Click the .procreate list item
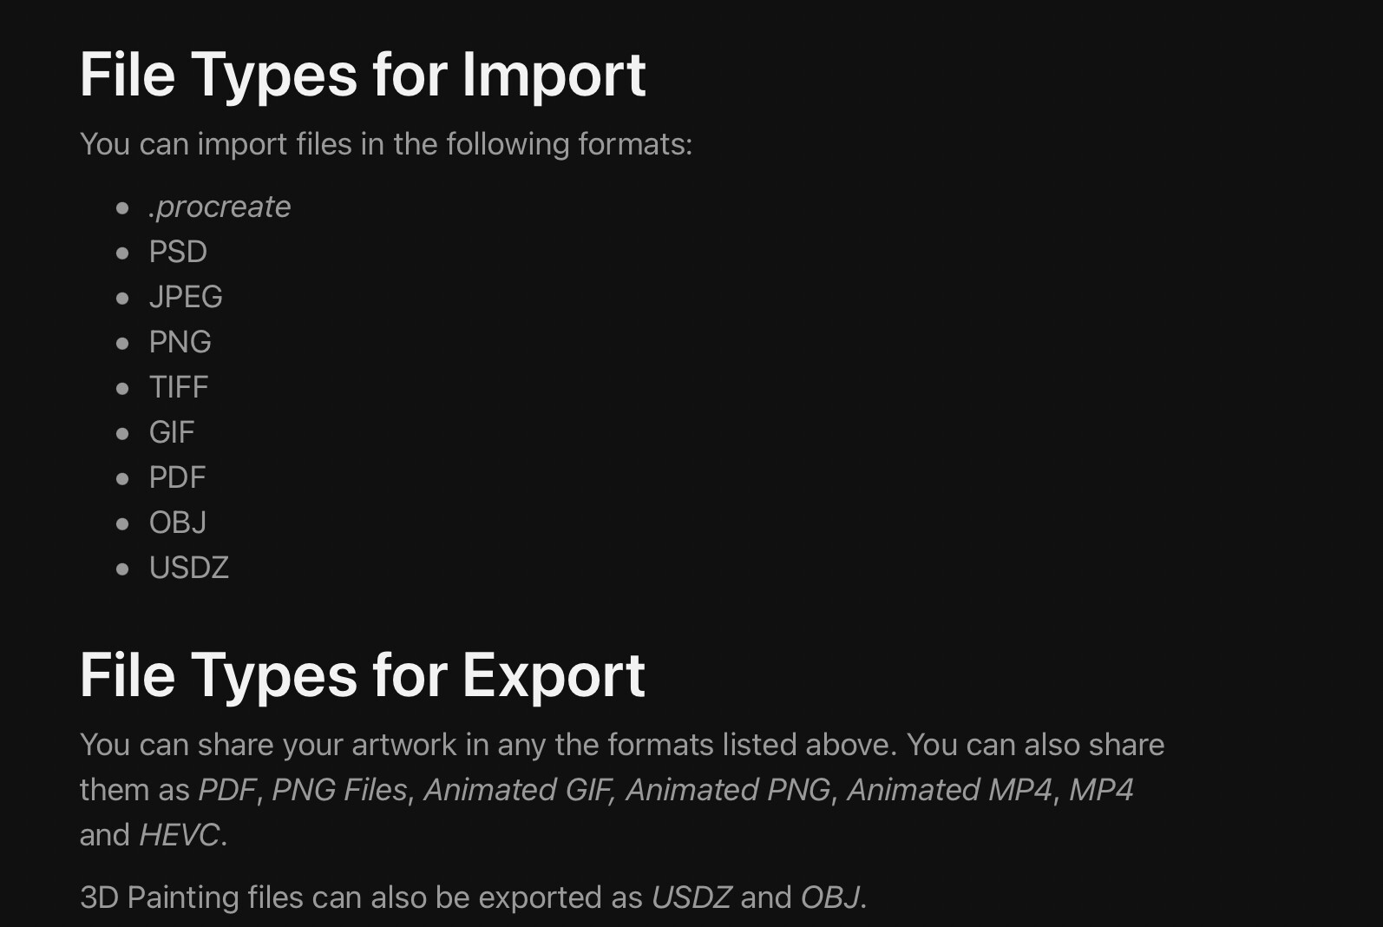The height and width of the screenshot is (927, 1383). point(220,207)
